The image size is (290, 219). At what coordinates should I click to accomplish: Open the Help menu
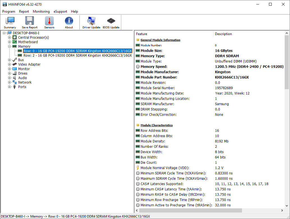[74, 11]
